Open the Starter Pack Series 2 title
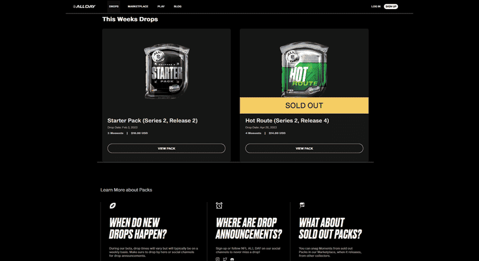 pyautogui.click(x=152, y=121)
